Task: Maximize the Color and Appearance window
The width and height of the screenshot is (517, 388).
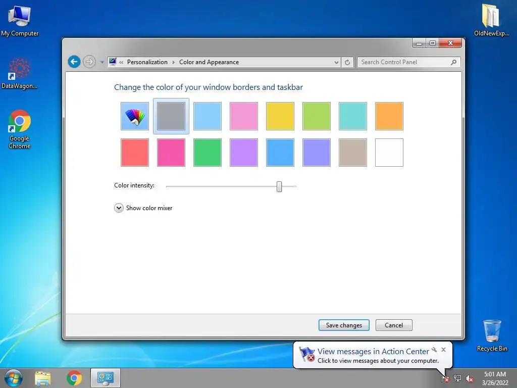Action: 433,43
